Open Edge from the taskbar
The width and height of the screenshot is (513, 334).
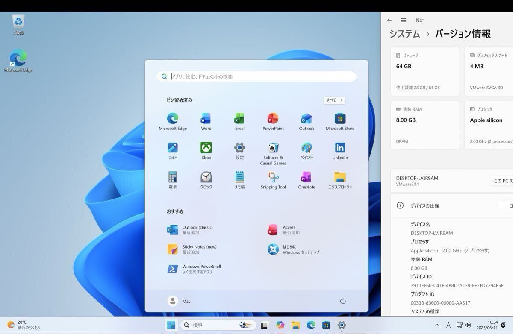point(311,325)
